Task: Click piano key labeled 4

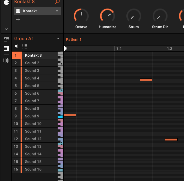Action: (x=60, y=91)
